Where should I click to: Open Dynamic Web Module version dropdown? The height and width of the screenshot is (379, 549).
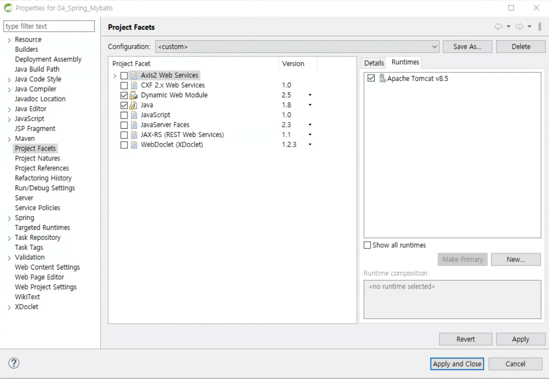(x=310, y=95)
